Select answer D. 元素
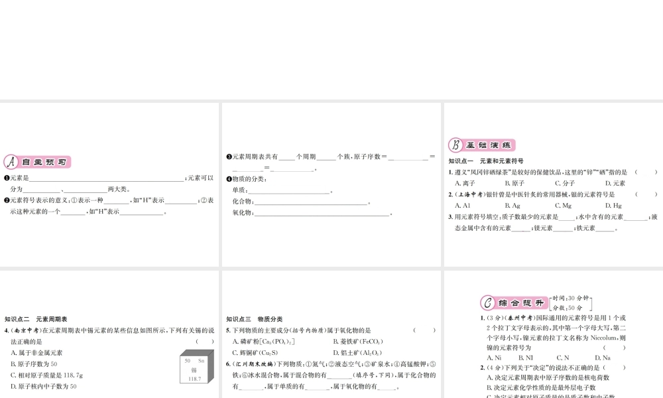Image resolution: width=663 pixels, height=398 pixels. (615, 183)
